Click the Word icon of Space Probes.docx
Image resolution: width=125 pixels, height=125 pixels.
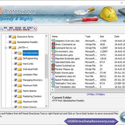pos(53,80)
